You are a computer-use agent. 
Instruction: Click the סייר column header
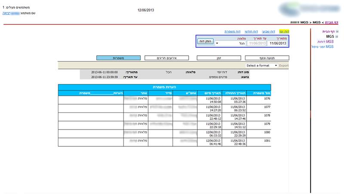coord(160,93)
